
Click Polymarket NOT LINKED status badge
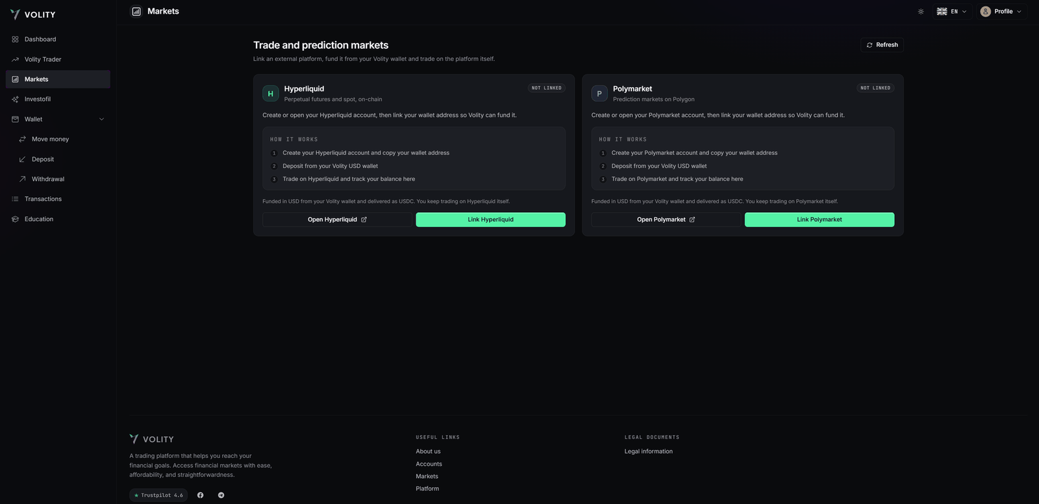(x=875, y=88)
